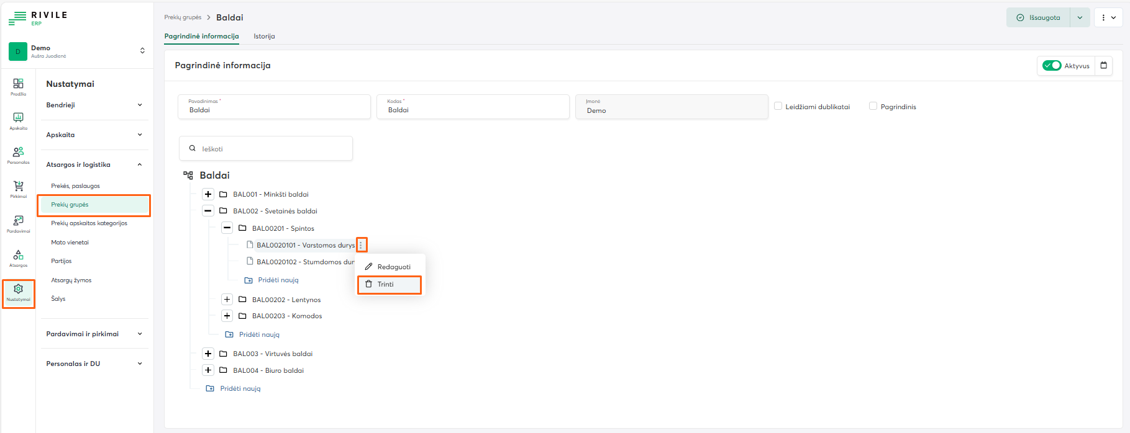Choose Redaguoti in the context menu

click(x=393, y=267)
